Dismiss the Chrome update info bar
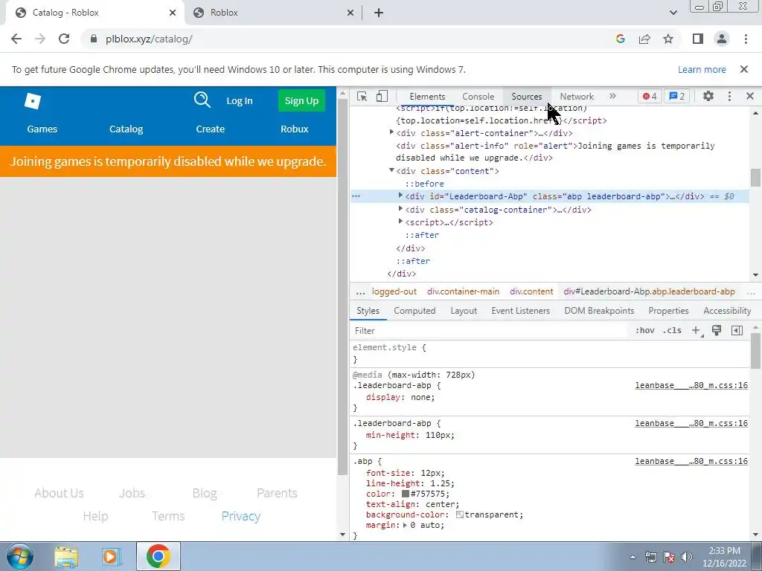762x571 pixels. tap(744, 69)
